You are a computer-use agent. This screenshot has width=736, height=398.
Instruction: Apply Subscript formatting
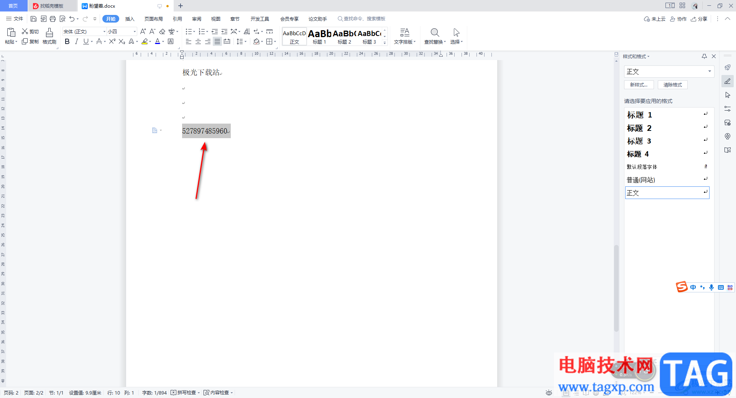122,41
